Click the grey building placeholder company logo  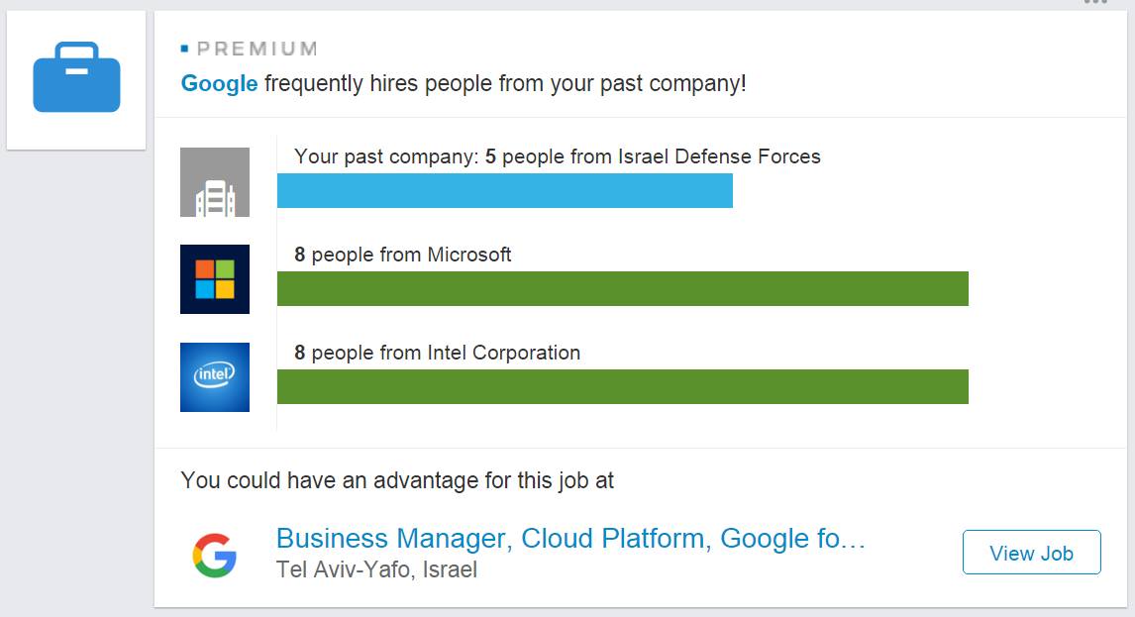pos(215,182)
